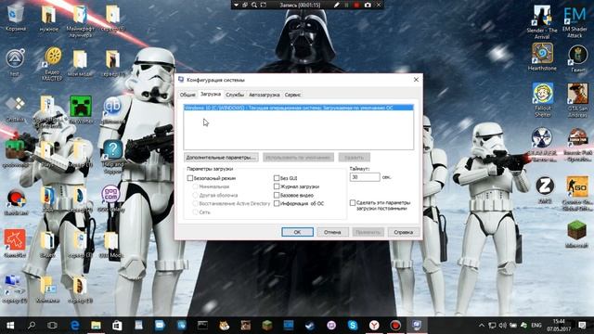
Task: Launch the round Z logo shortcut
Action: [x=545, y=189]
